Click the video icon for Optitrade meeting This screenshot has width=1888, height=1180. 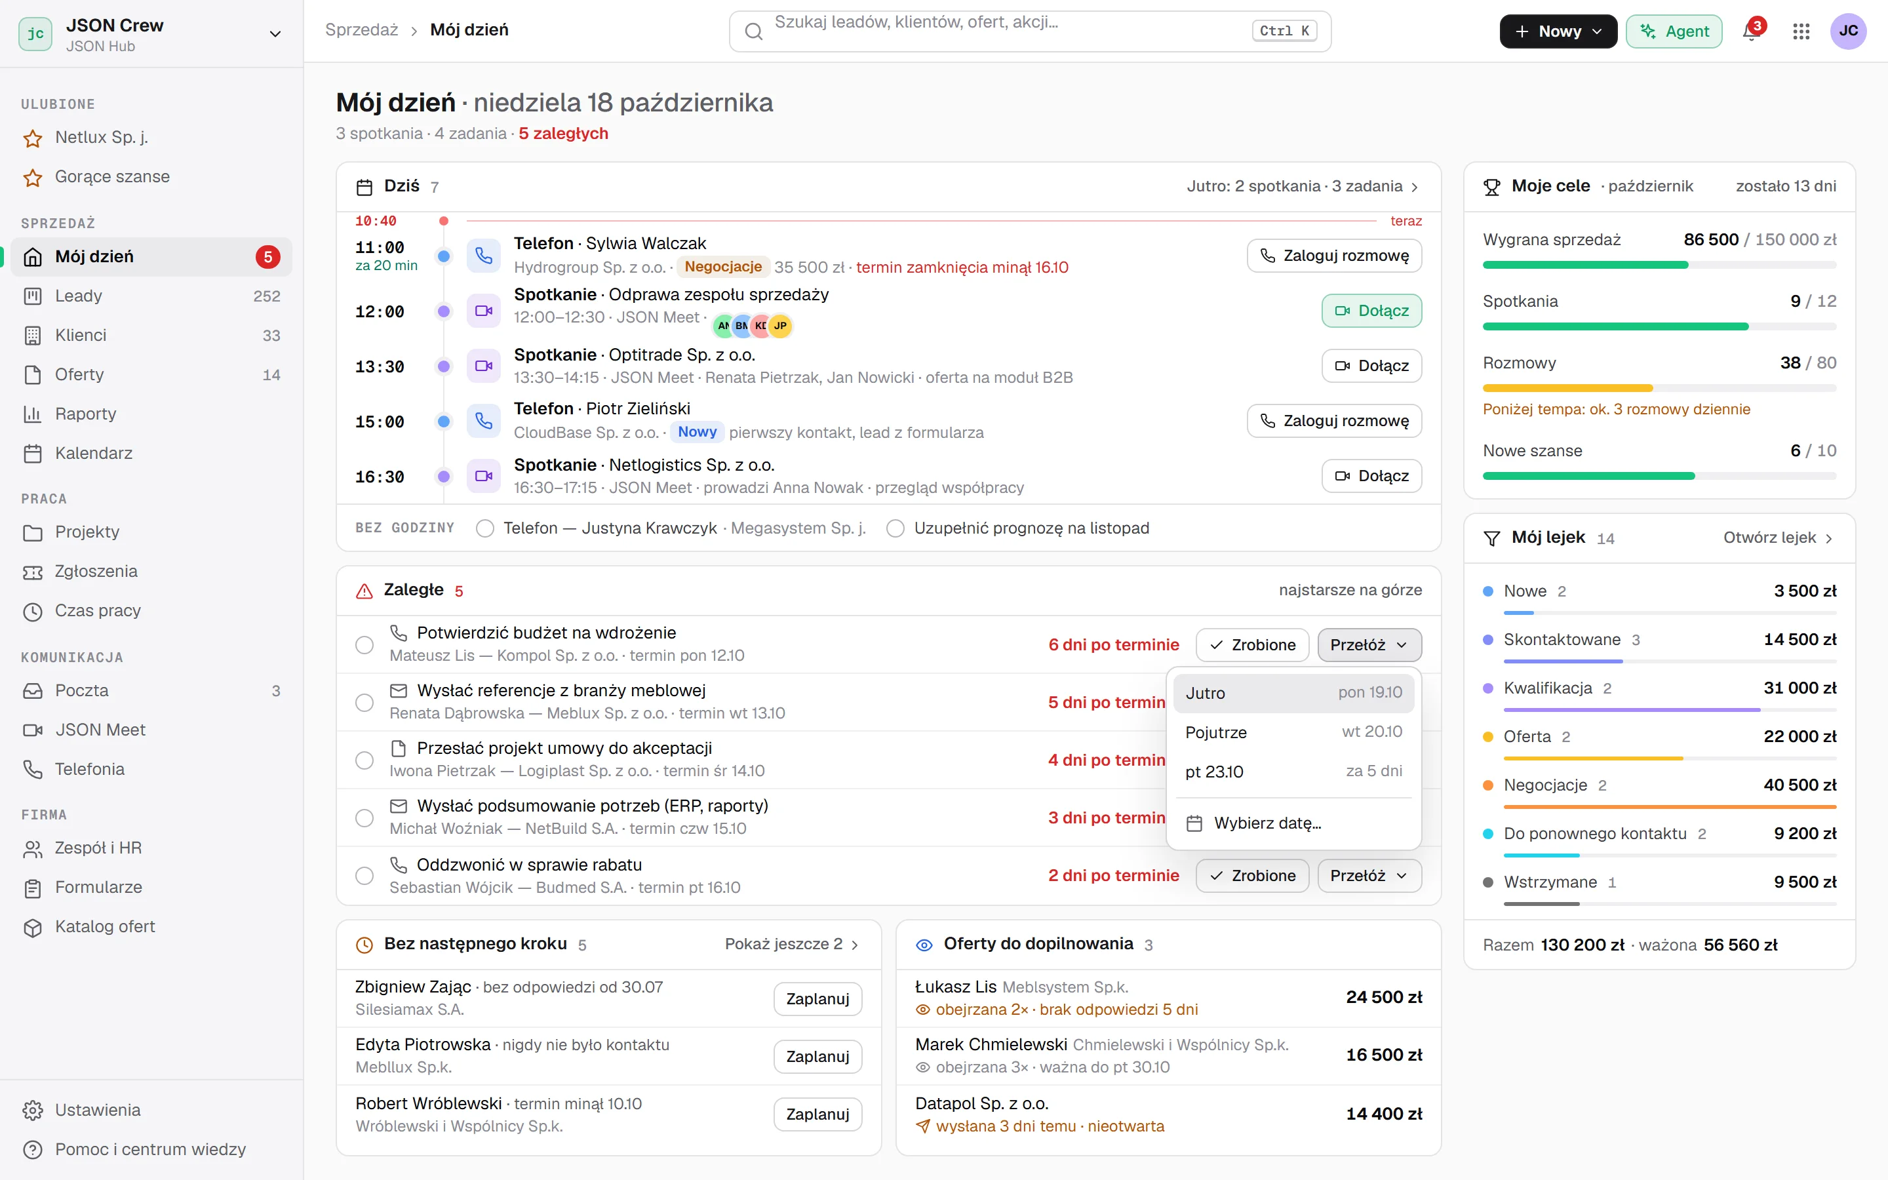[484, 366]
